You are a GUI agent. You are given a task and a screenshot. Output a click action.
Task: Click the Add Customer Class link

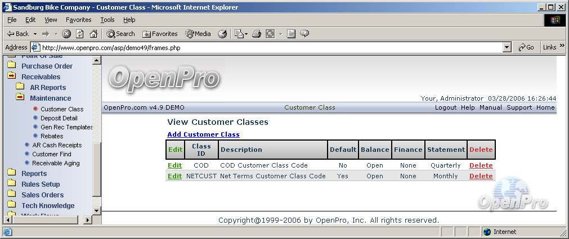pos(203,134)
